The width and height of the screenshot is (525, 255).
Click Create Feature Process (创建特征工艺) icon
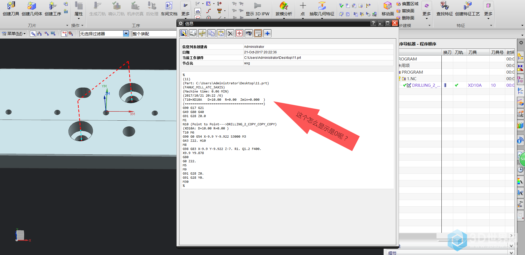[x=467, y=6]
